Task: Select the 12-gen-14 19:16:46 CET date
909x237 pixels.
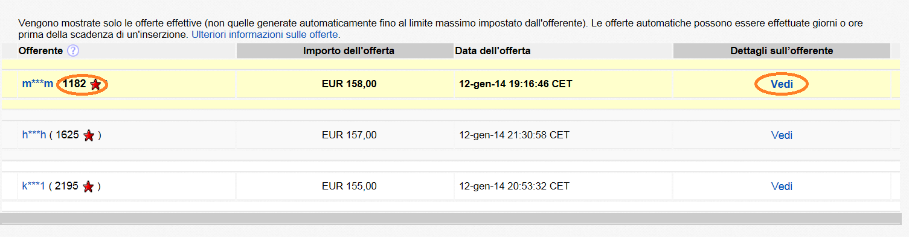Action: pyautogui.click(x=515, y=84)
